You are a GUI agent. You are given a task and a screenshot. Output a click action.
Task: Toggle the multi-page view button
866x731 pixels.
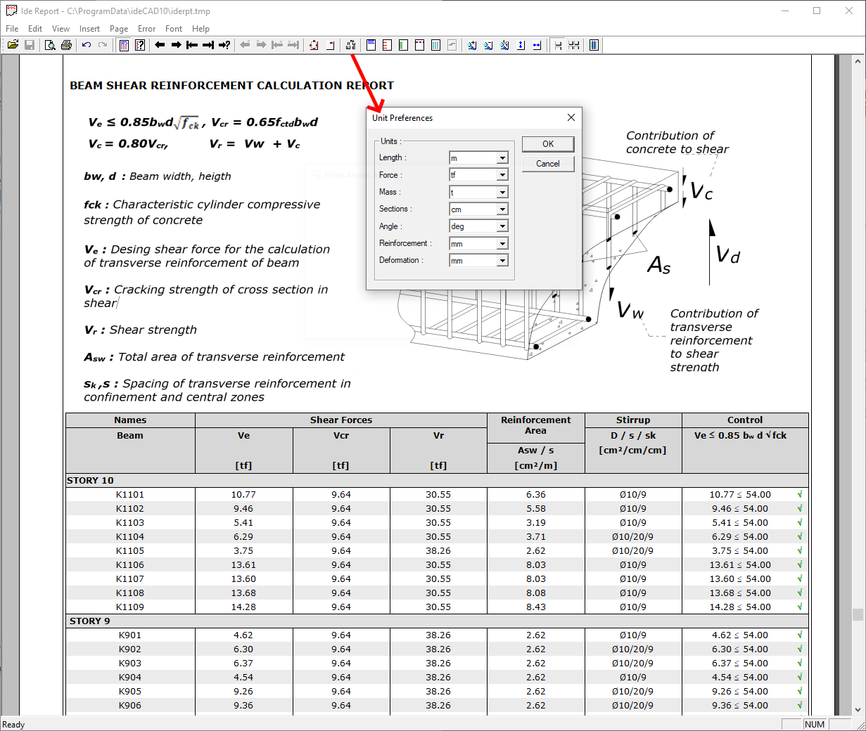pyautogui.click(x=574, y=45)
